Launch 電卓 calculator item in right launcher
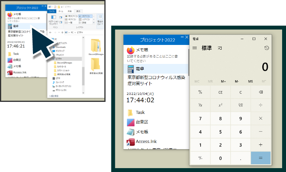This screenshot has width=286, height=172. tap(140, 69)
